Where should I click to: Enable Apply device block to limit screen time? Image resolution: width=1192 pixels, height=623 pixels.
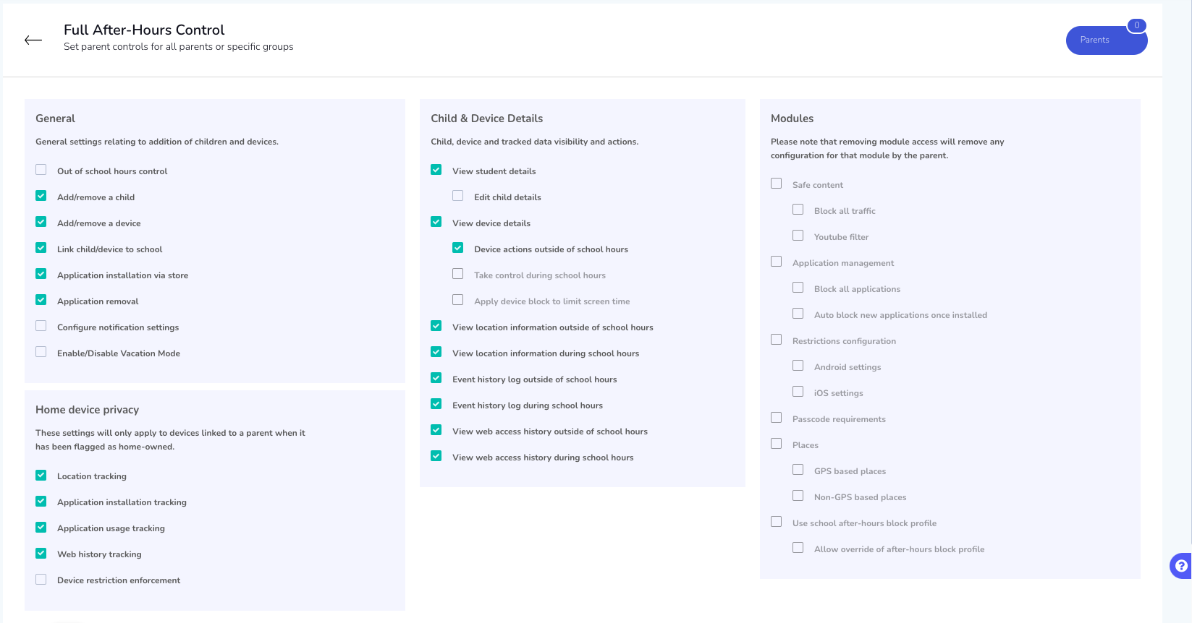point(458,300)
